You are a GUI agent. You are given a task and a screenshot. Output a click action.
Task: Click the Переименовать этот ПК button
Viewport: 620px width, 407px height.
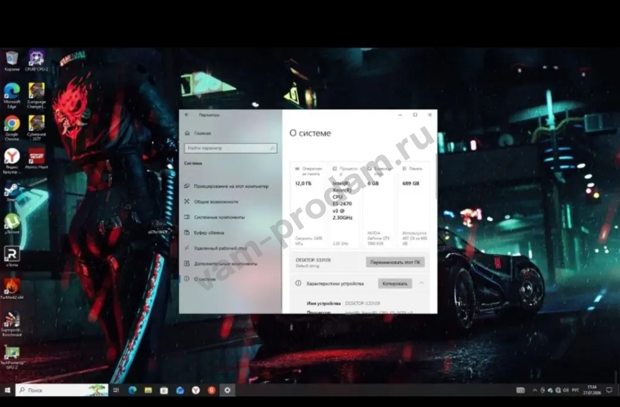(395, 262)
